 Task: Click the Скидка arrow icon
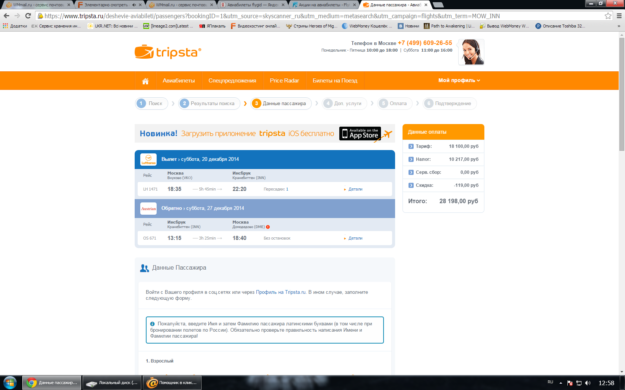pyautogui.click(x=411, y=185)
